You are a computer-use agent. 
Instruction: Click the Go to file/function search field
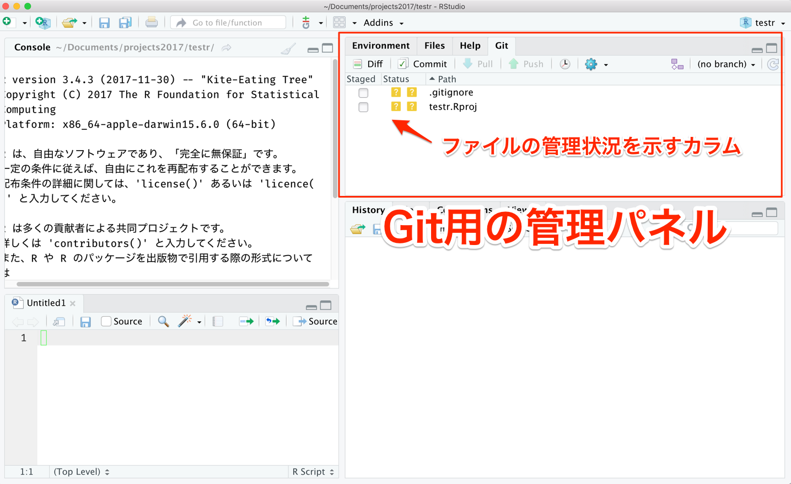(x=228, y=22)
